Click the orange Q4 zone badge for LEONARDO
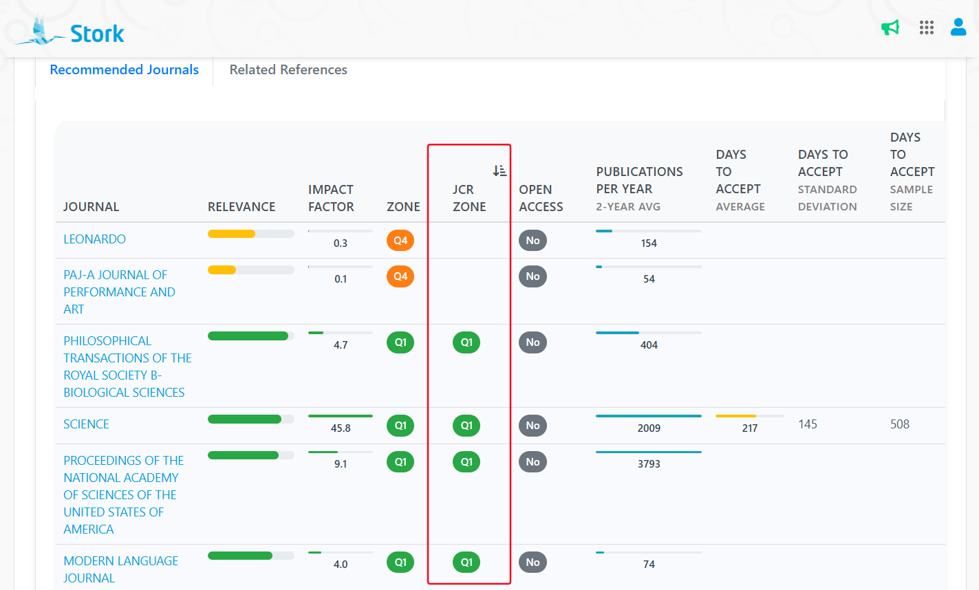This screenshot has width=979, height=590. (400, 241)
